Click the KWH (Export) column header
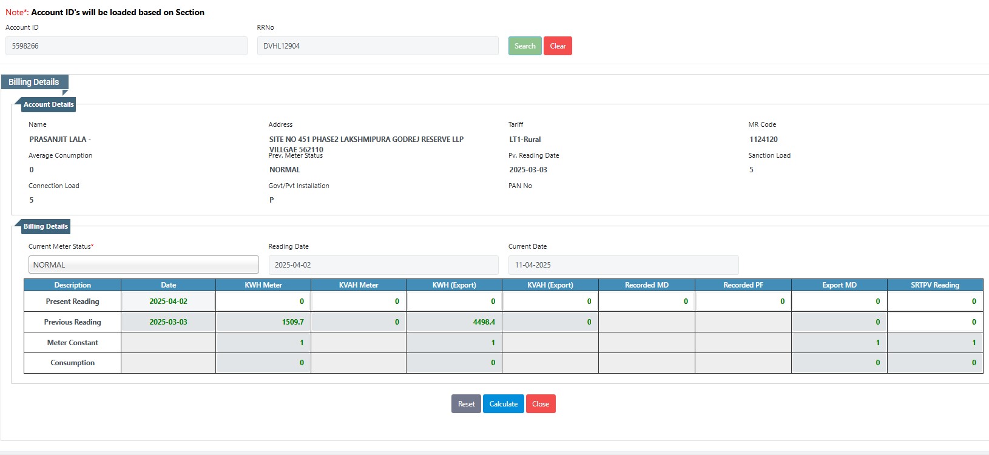This screenshot has width=989, height=455. (454, 285)
